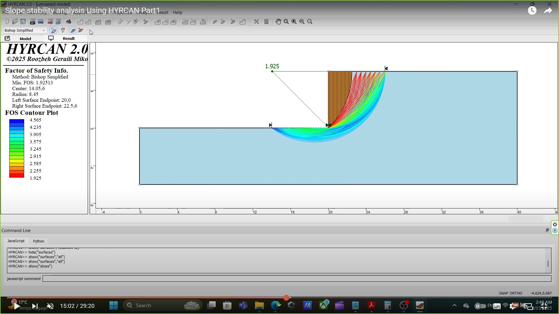Skip to the next video
The height and width of the screenshot is (314, 559).
(x=35, y=306)
